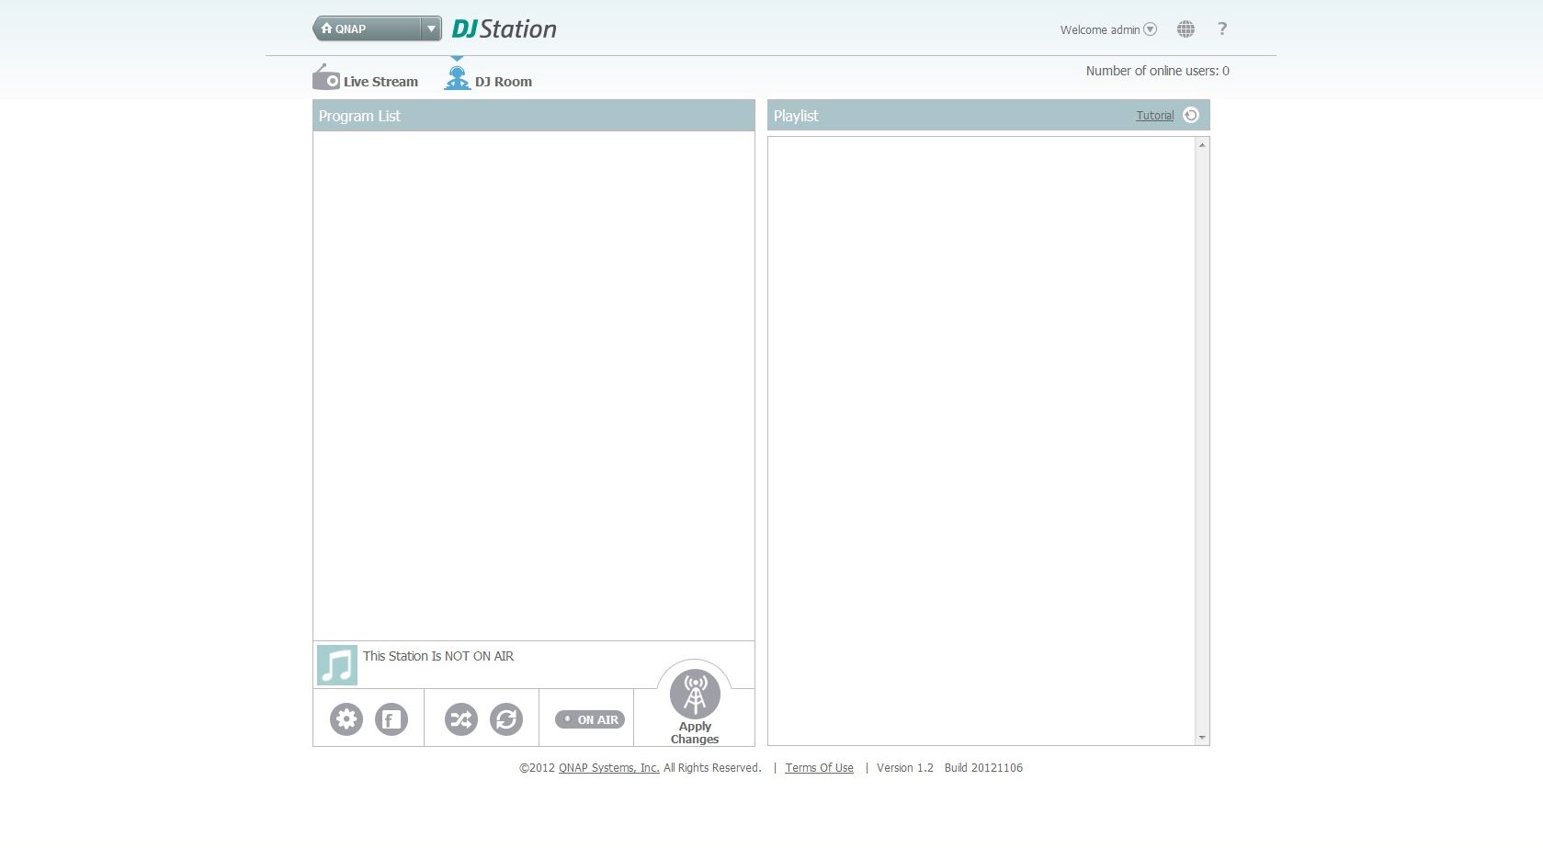Open the Terms Of Use link

coord(819,768)
